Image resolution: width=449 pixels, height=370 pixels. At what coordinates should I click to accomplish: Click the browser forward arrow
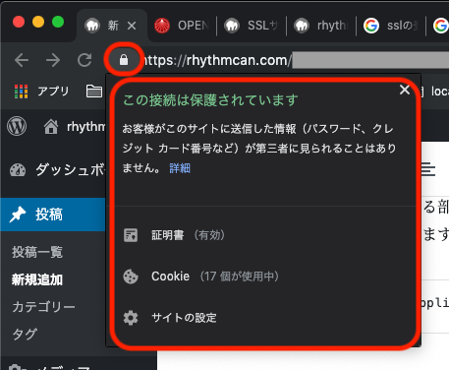(53, 60)
